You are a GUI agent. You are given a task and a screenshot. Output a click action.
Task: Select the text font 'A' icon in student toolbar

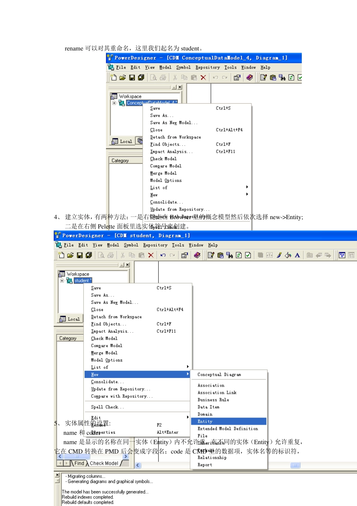297,255
